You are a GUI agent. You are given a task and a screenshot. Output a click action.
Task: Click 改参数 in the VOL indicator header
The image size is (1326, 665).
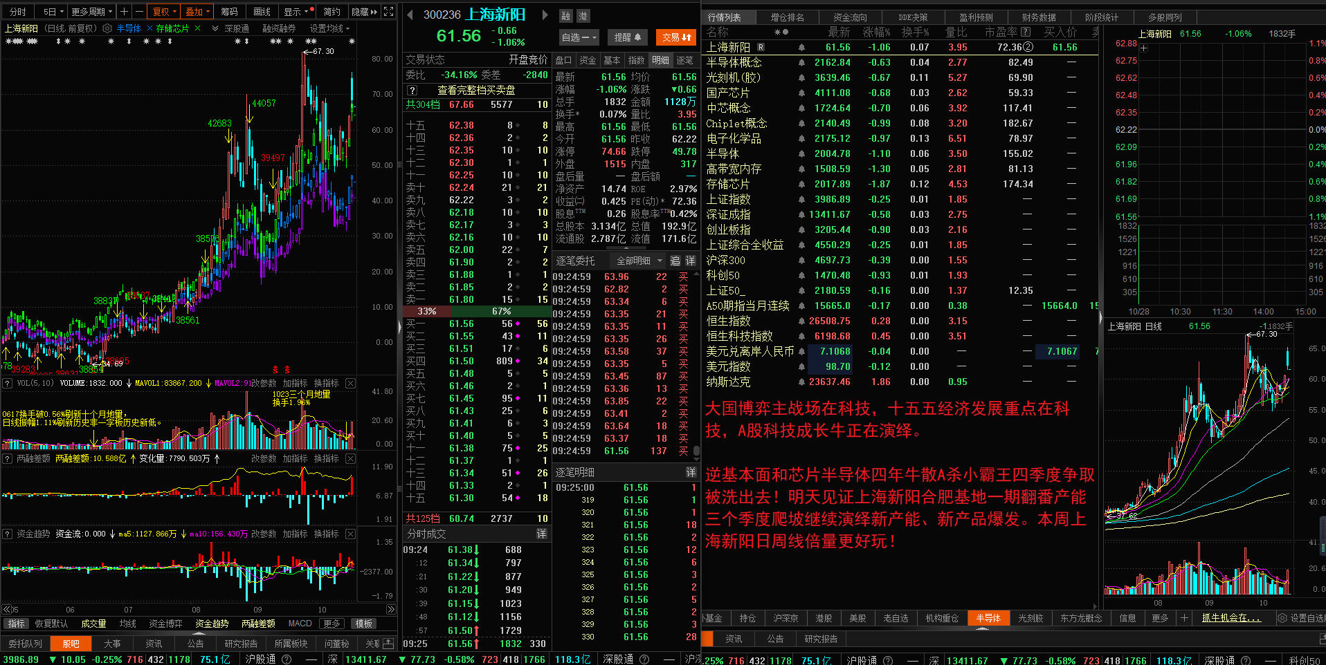pyautogui.click(x=263, y=383)
